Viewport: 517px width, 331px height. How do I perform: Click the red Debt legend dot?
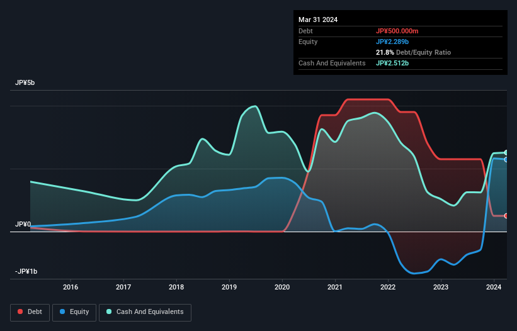20,311
